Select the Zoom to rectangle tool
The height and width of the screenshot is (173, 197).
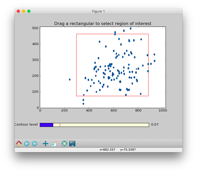pos(54,144)
